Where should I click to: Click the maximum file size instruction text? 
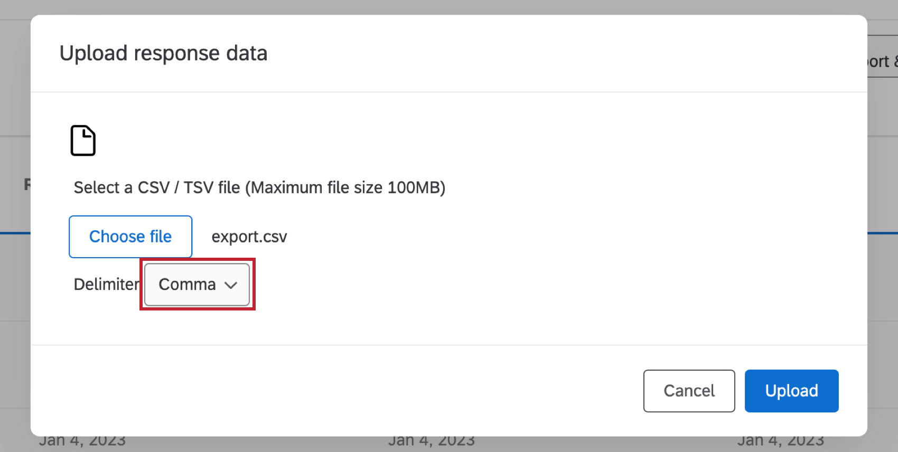(259, 187)
